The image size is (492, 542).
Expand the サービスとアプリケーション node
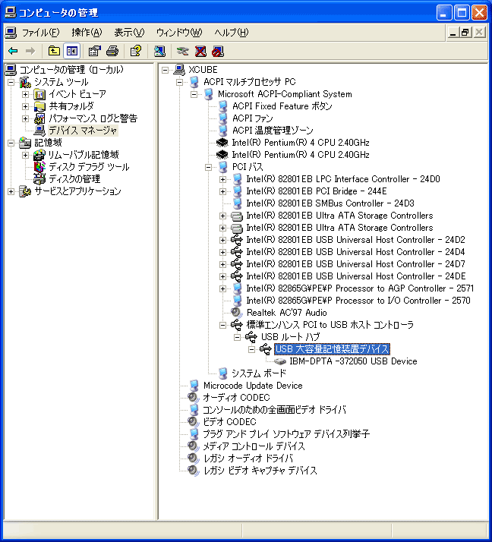pos(11,191)
